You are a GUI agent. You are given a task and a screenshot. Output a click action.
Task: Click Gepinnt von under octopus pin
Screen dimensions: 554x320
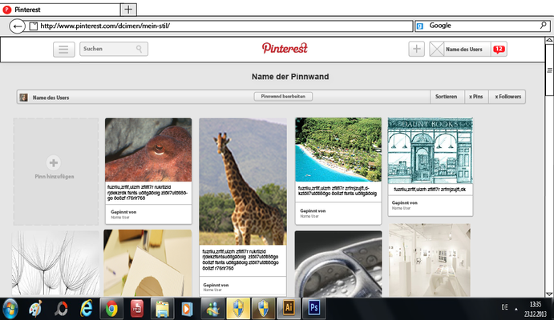[x=123, y=212]
